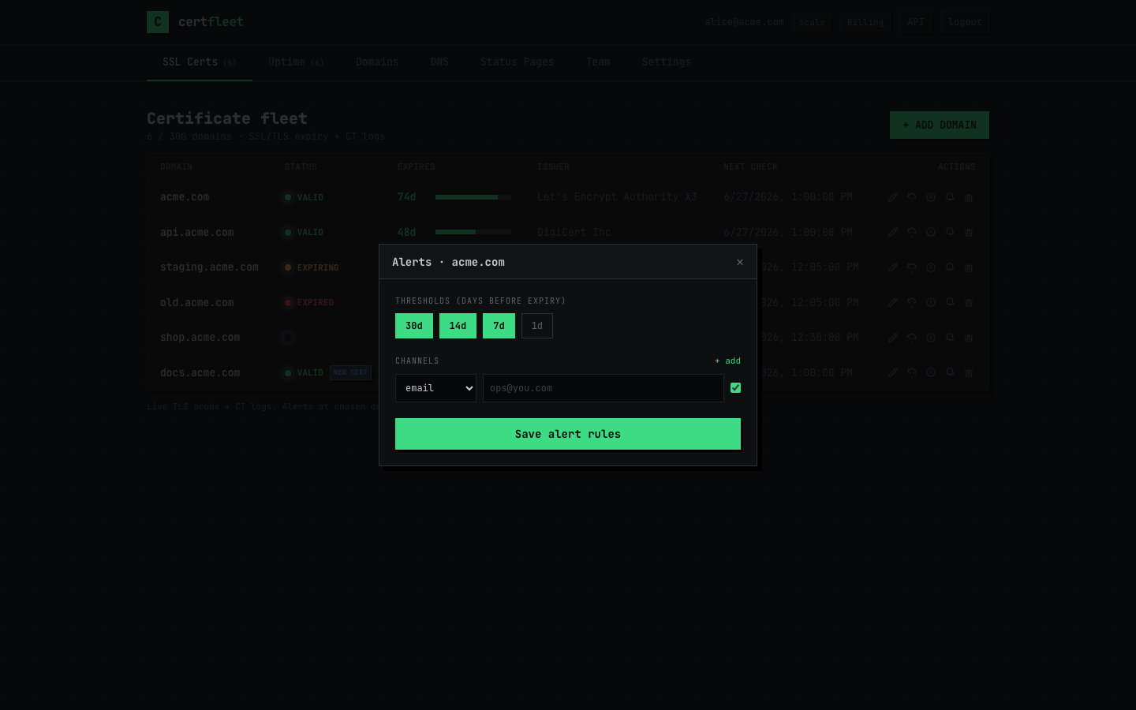Screen dimensions: 1136x710
Task: Toggle the 30d threshold chip
Action: coord(414,326)
